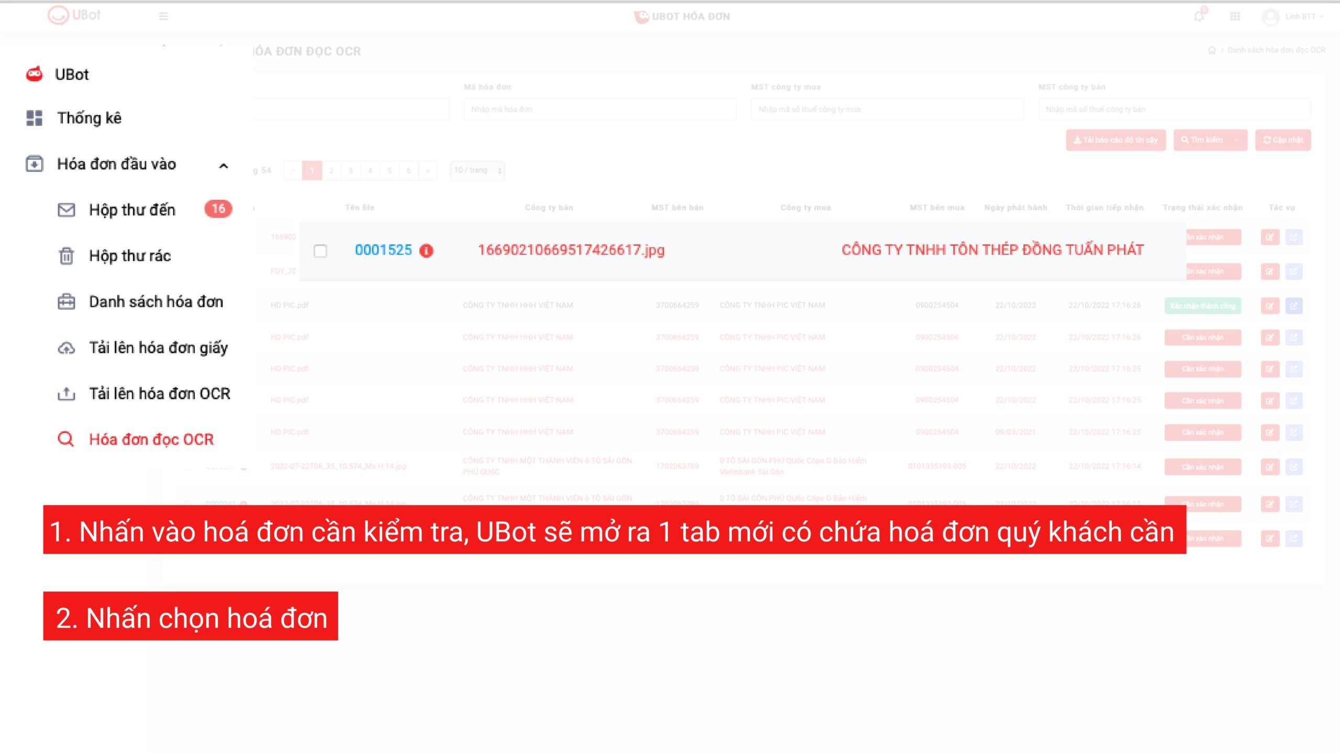Tick the checkbox for invoice 0001525
Screen dimensions: 1340x753
point(320,251)
